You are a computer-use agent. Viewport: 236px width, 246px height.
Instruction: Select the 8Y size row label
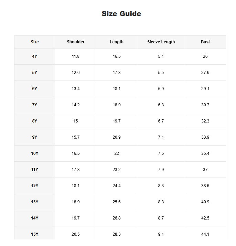pos(35,121)
